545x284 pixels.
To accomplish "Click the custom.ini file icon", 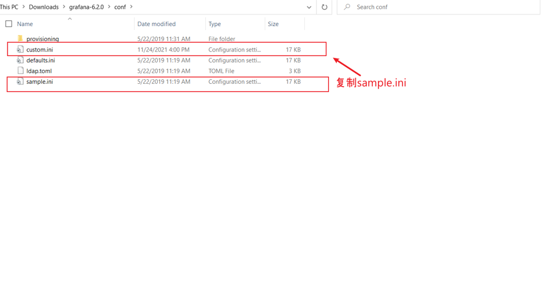I will [20, 50].
